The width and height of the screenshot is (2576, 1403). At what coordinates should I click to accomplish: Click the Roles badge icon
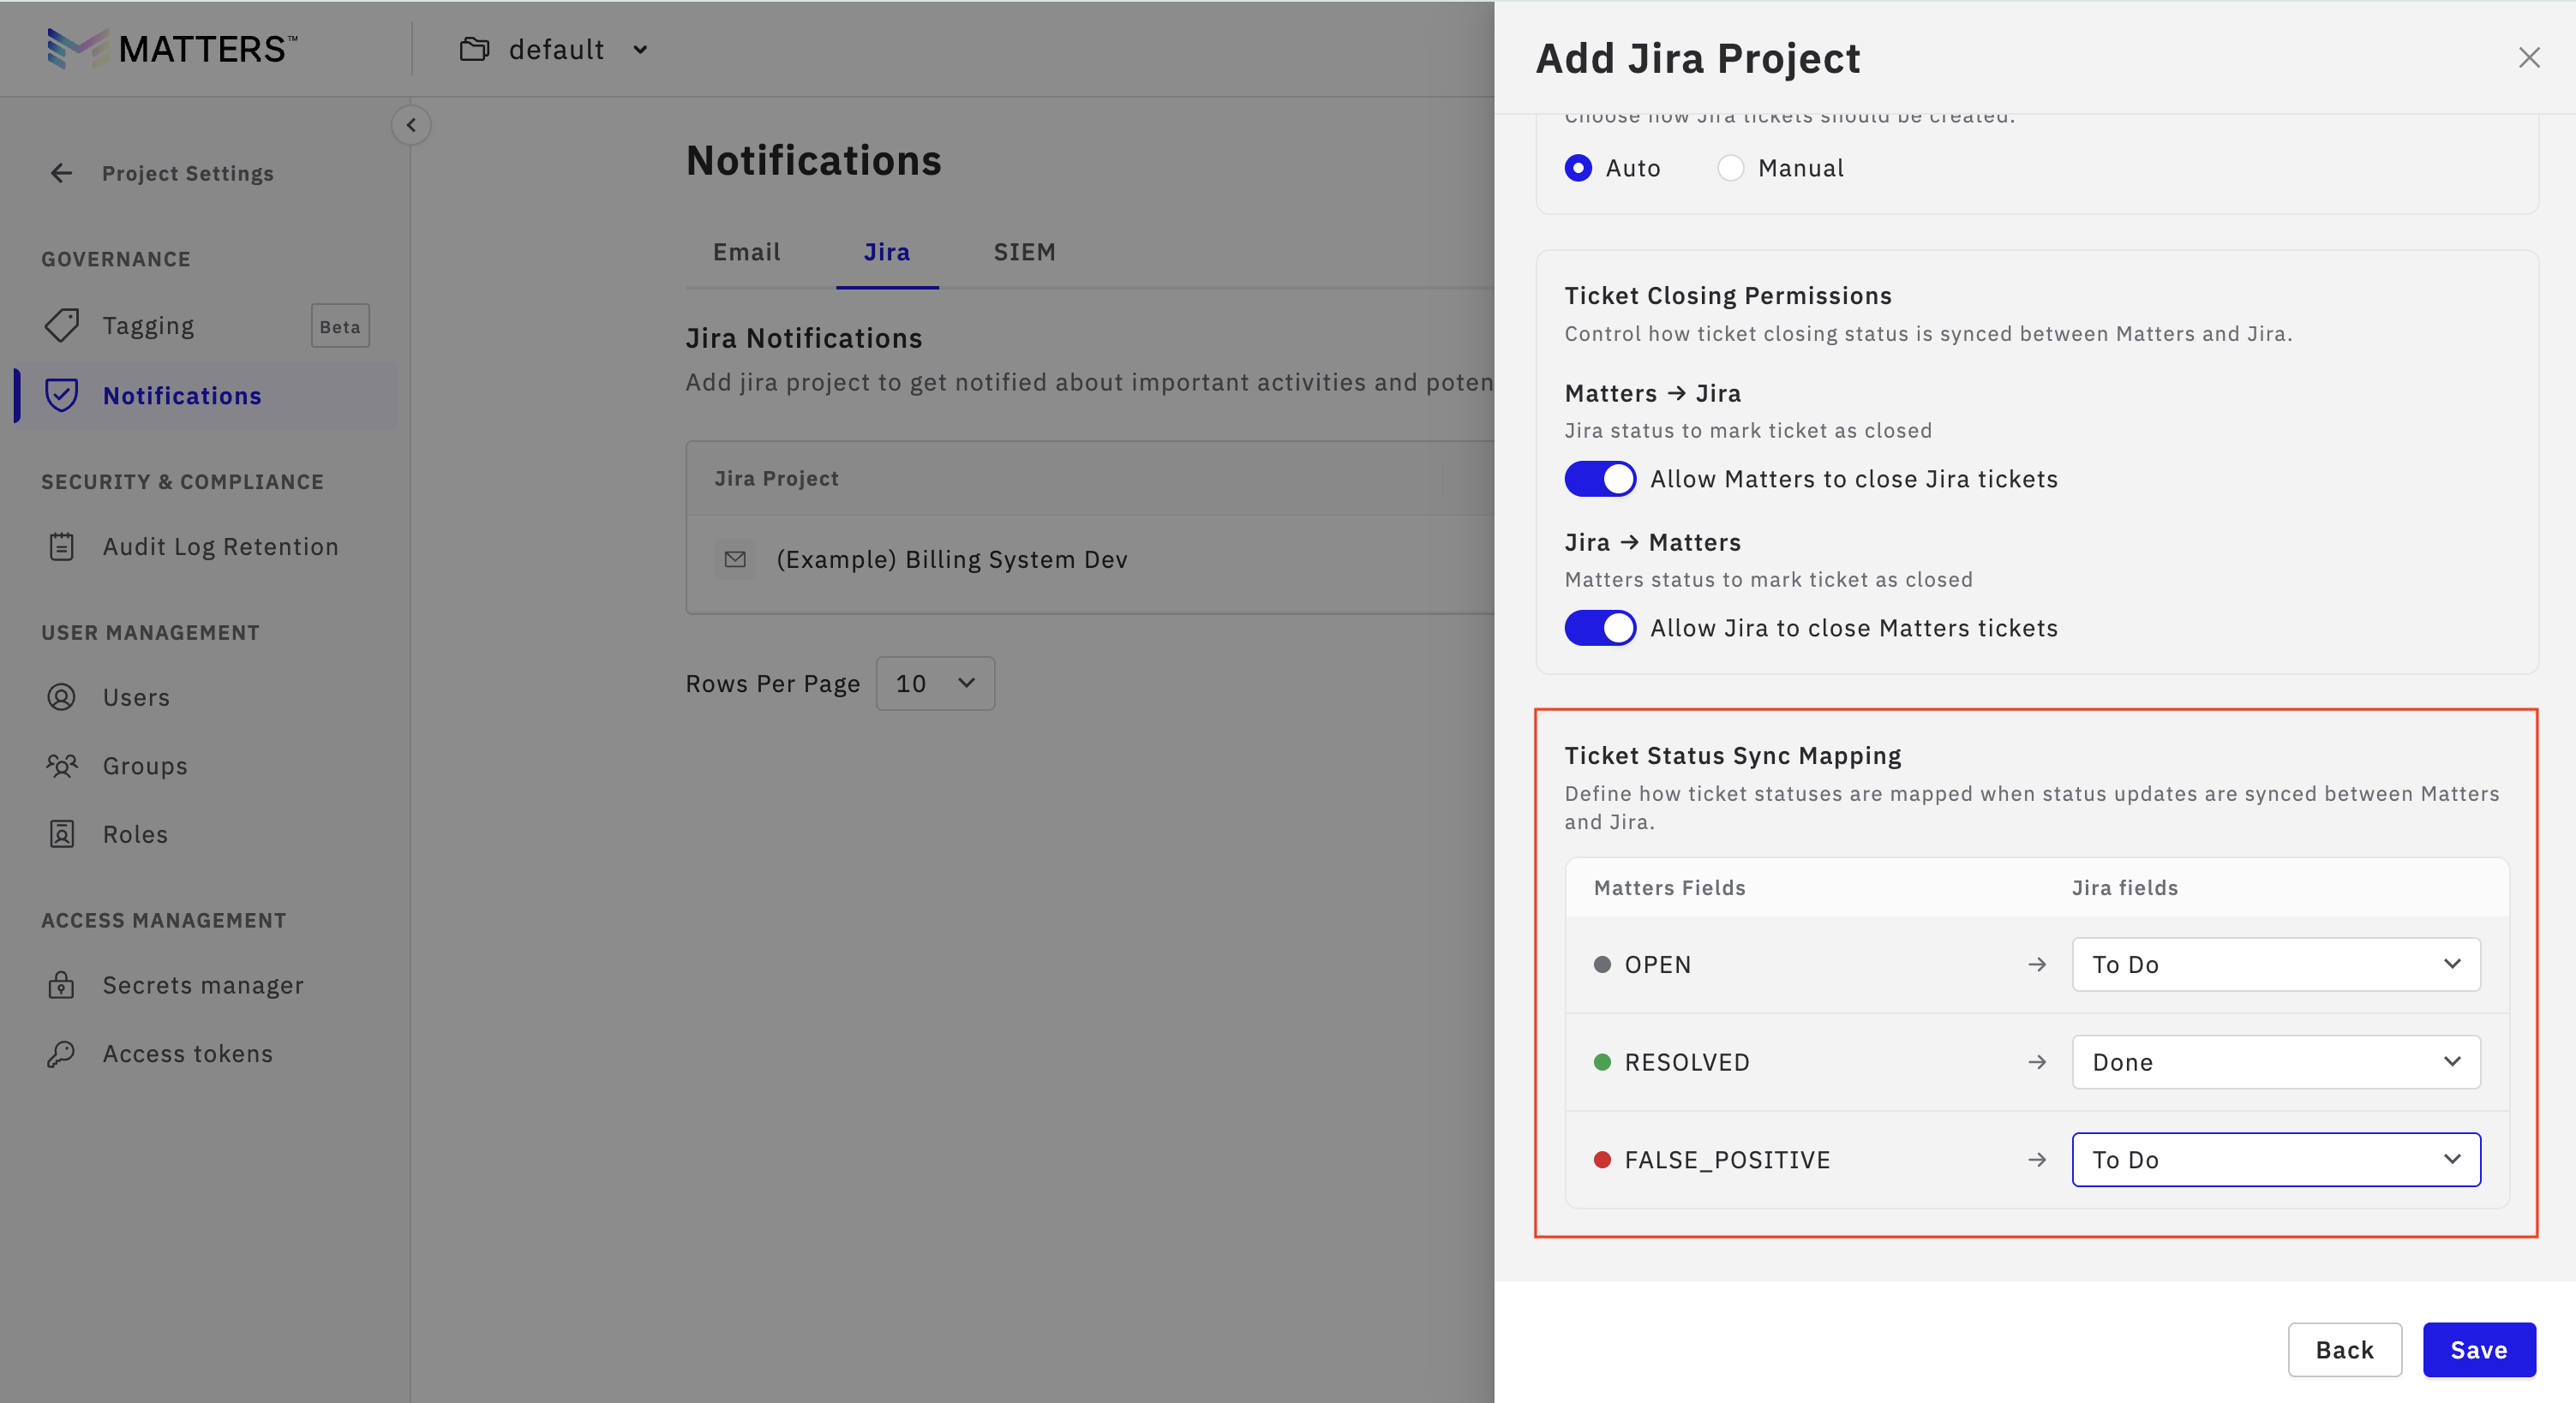click(x=62, y=833)
